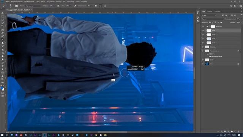Hide the Слой 3 layer
Viewport: 243px width, 137px height.
click(x=202, y=39)
